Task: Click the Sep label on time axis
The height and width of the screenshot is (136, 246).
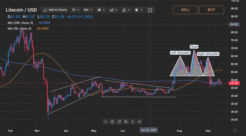Action: pos(208,131)
